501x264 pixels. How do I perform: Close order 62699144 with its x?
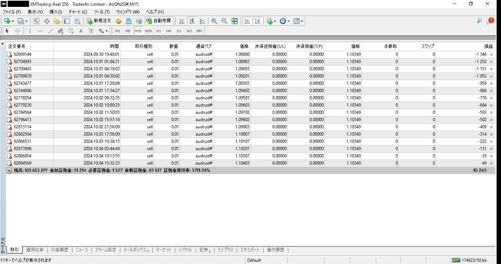click(491, 54)
